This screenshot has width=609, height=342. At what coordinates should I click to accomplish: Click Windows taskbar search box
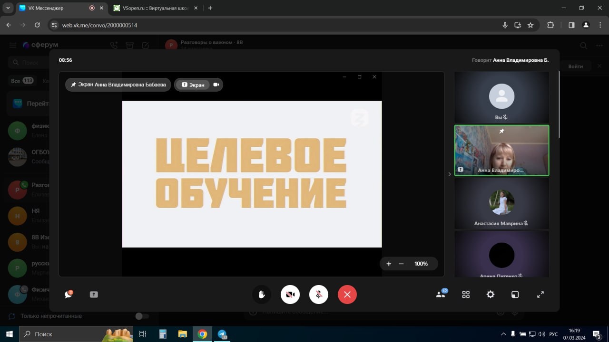coord(76,334)
